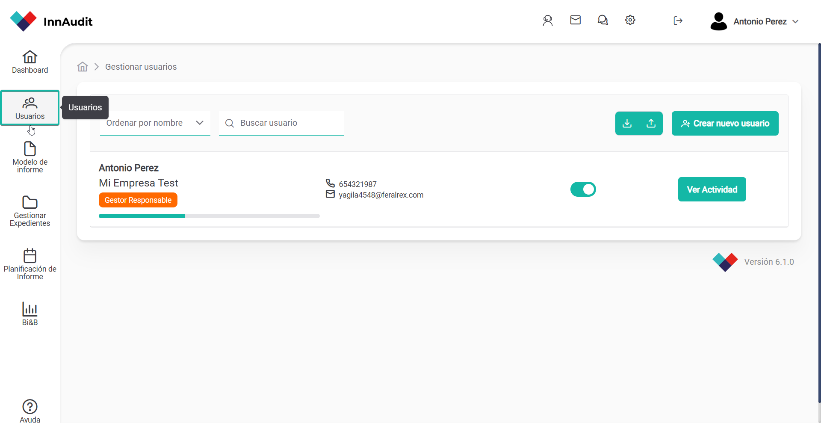
Task: Open Planificación de Informe section
Action: point(30,264)
